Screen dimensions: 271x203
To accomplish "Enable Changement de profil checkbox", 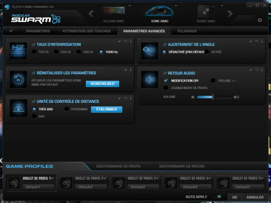I will click(166, 88).
